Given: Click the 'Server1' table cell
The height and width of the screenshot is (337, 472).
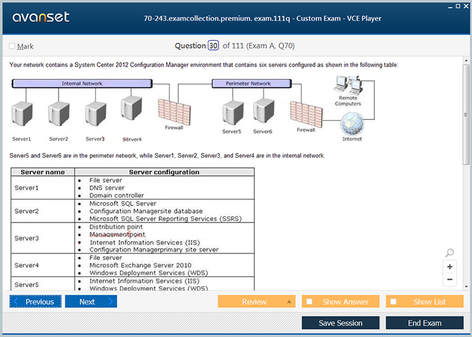Looking at the screenshot, I should 42,188.
